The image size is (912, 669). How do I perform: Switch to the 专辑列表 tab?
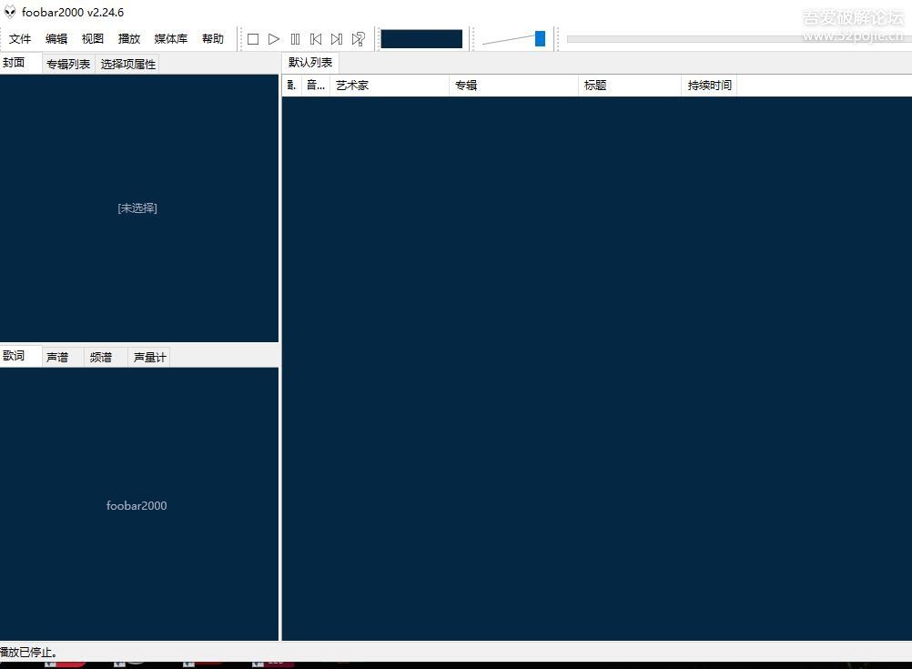coord(68,64)
